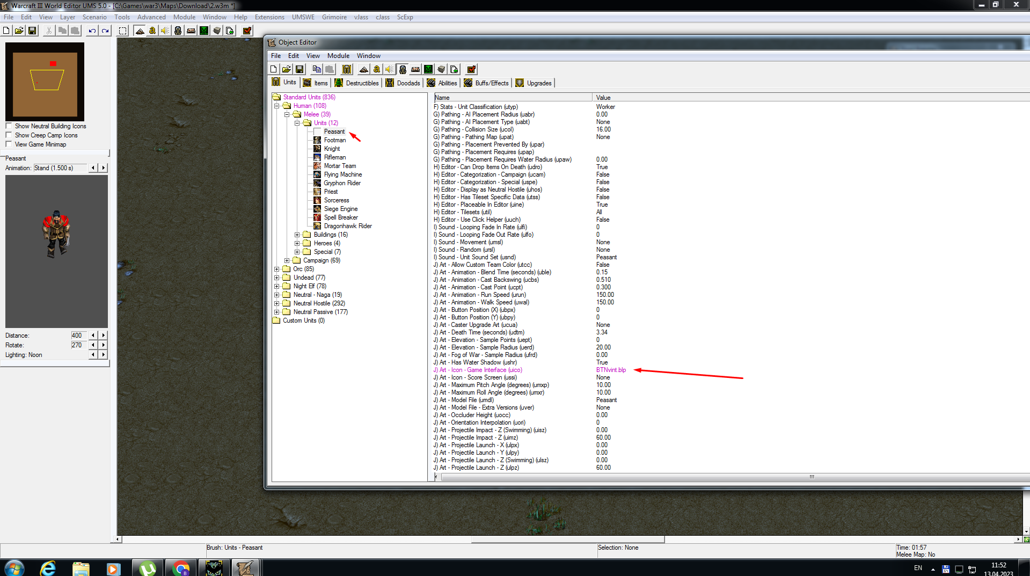This screenshot has width=1030, height=576.
Task: Expand the Orc (85) race node
Action: [x=277, y=269]
